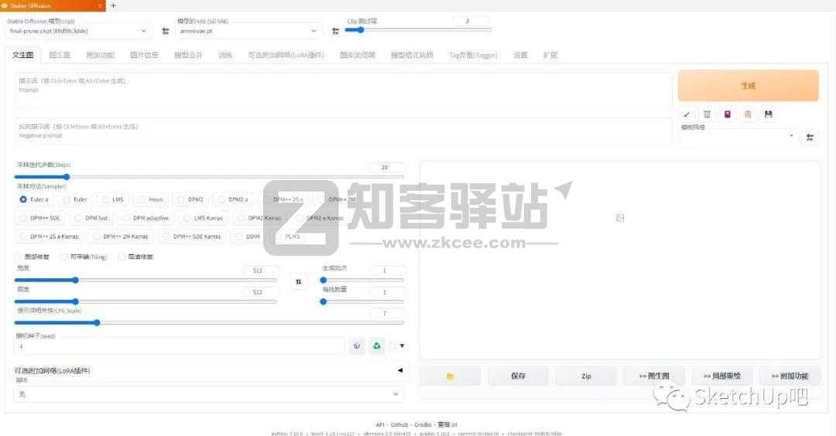Viewport: 836px width, 436px height.
Task: Click the clipboard apply style icon
Action: point(748,114)
